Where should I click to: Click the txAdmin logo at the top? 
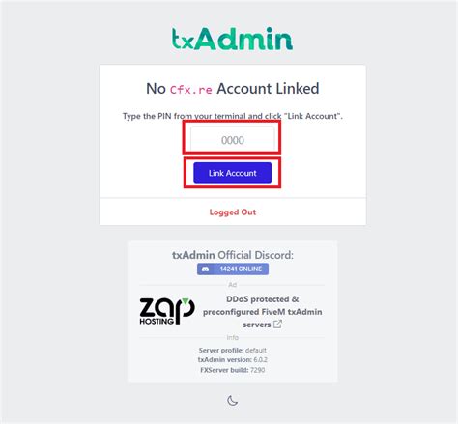pos(232,39)
